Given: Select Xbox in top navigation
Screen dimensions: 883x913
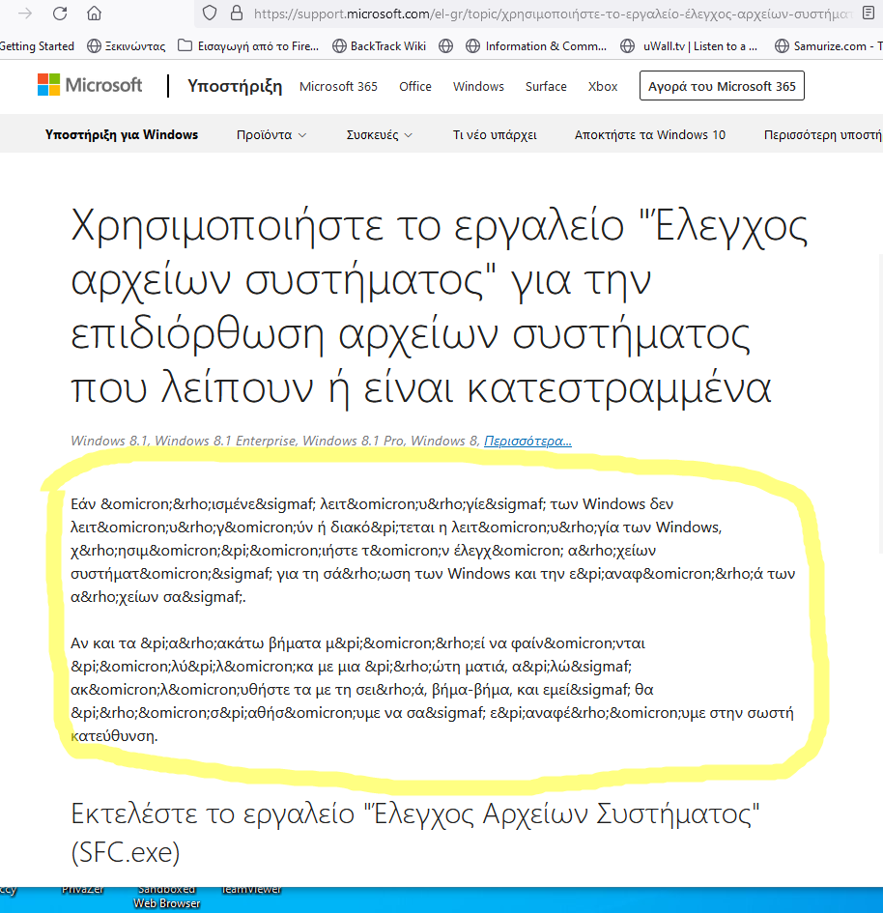Looking at the screenshot, I should point(603,86).
